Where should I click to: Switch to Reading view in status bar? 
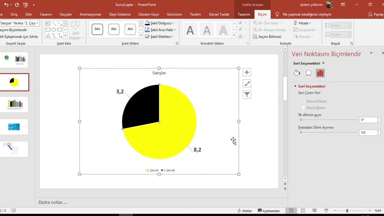pyautogui.click(x=314, y=211)
